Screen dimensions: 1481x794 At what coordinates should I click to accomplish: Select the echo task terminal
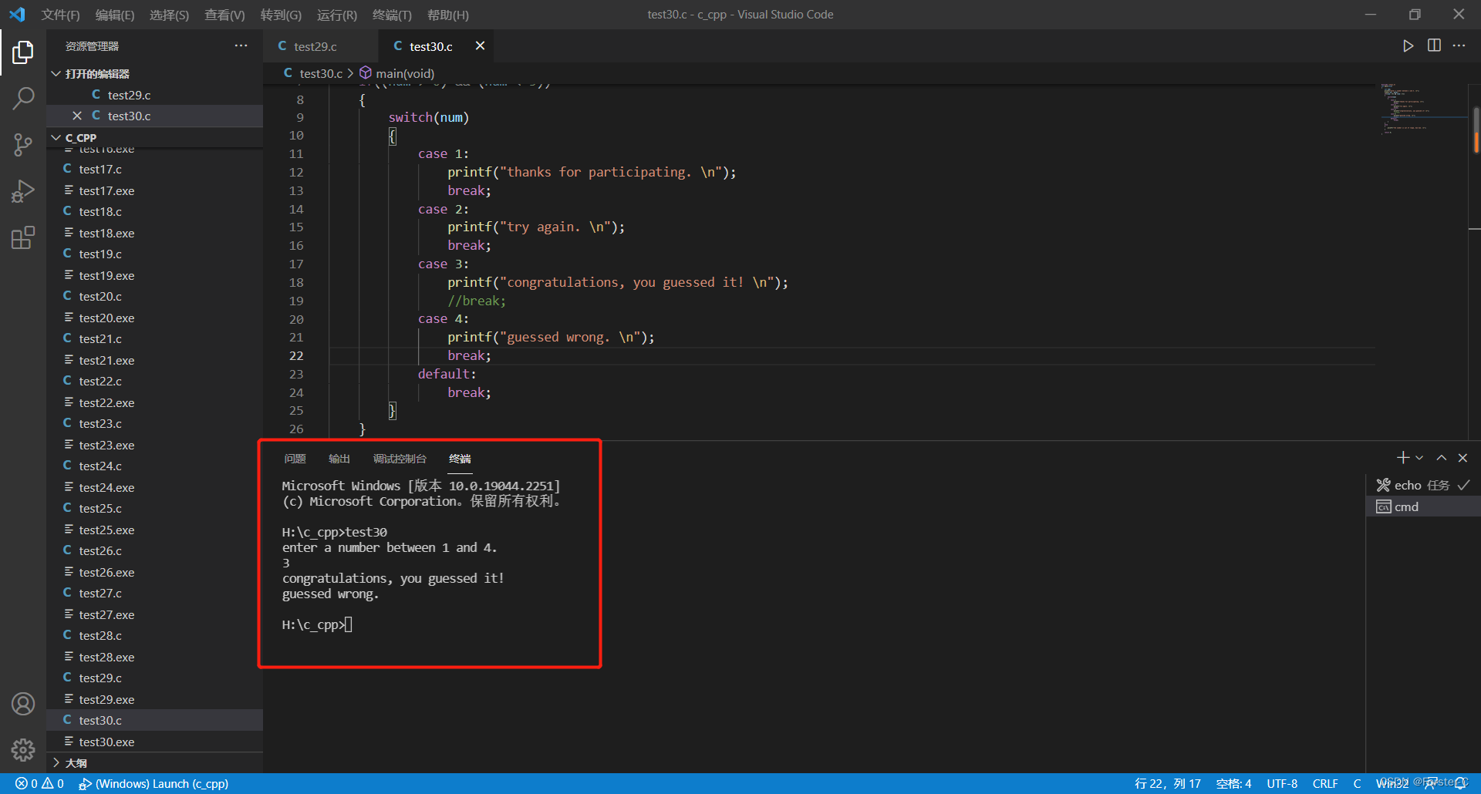(1423, 485)
